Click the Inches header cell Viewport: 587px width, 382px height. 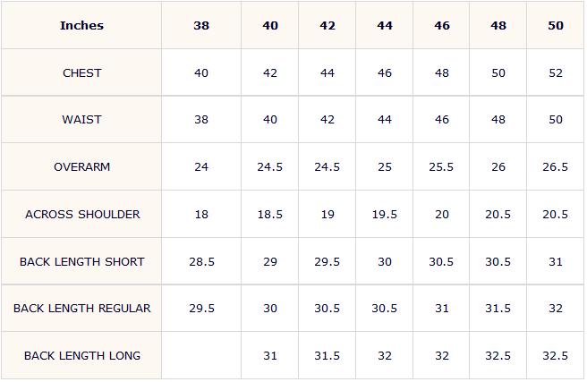(x=81, y=25)
